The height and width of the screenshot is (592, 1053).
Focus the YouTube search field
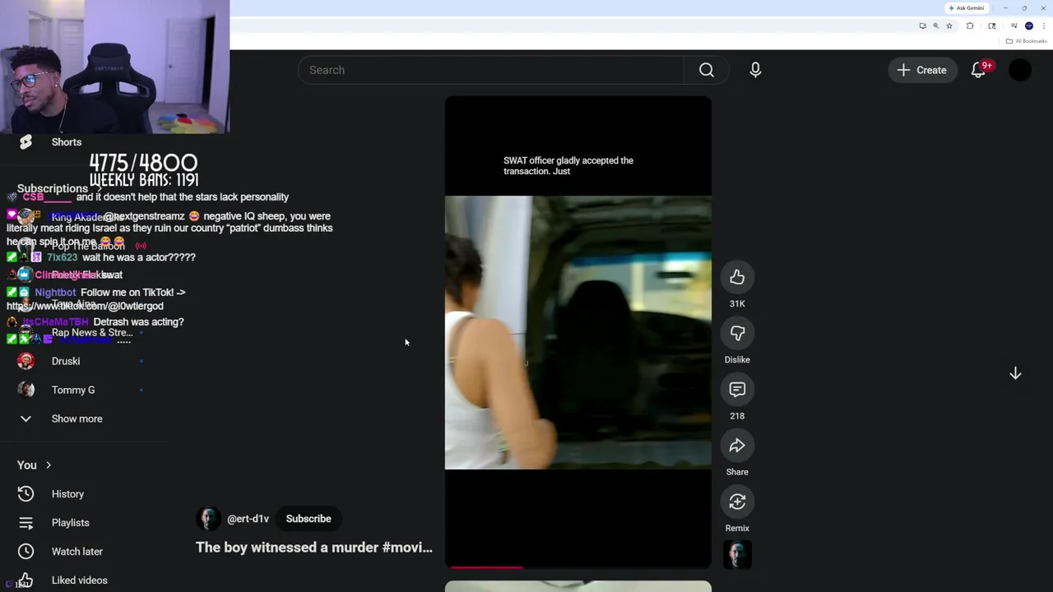pos(490,70)
